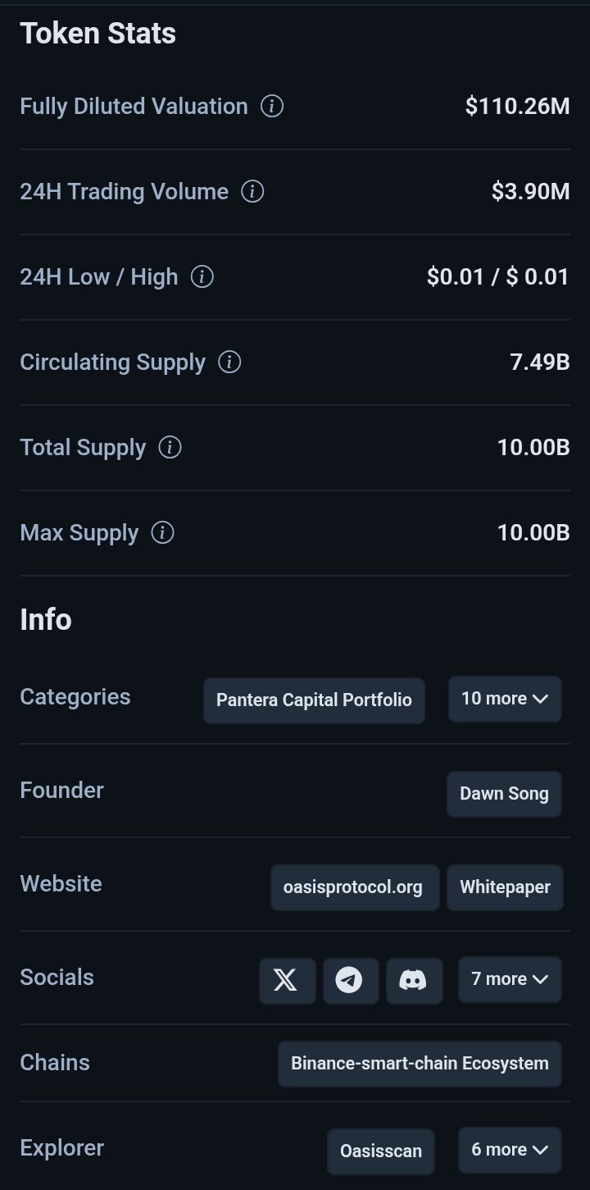Image resolution: width=590 pixels, height=1190 pixels.
Task: Click the $110.26M valuation figure
Action: click(x=517, y=107)
